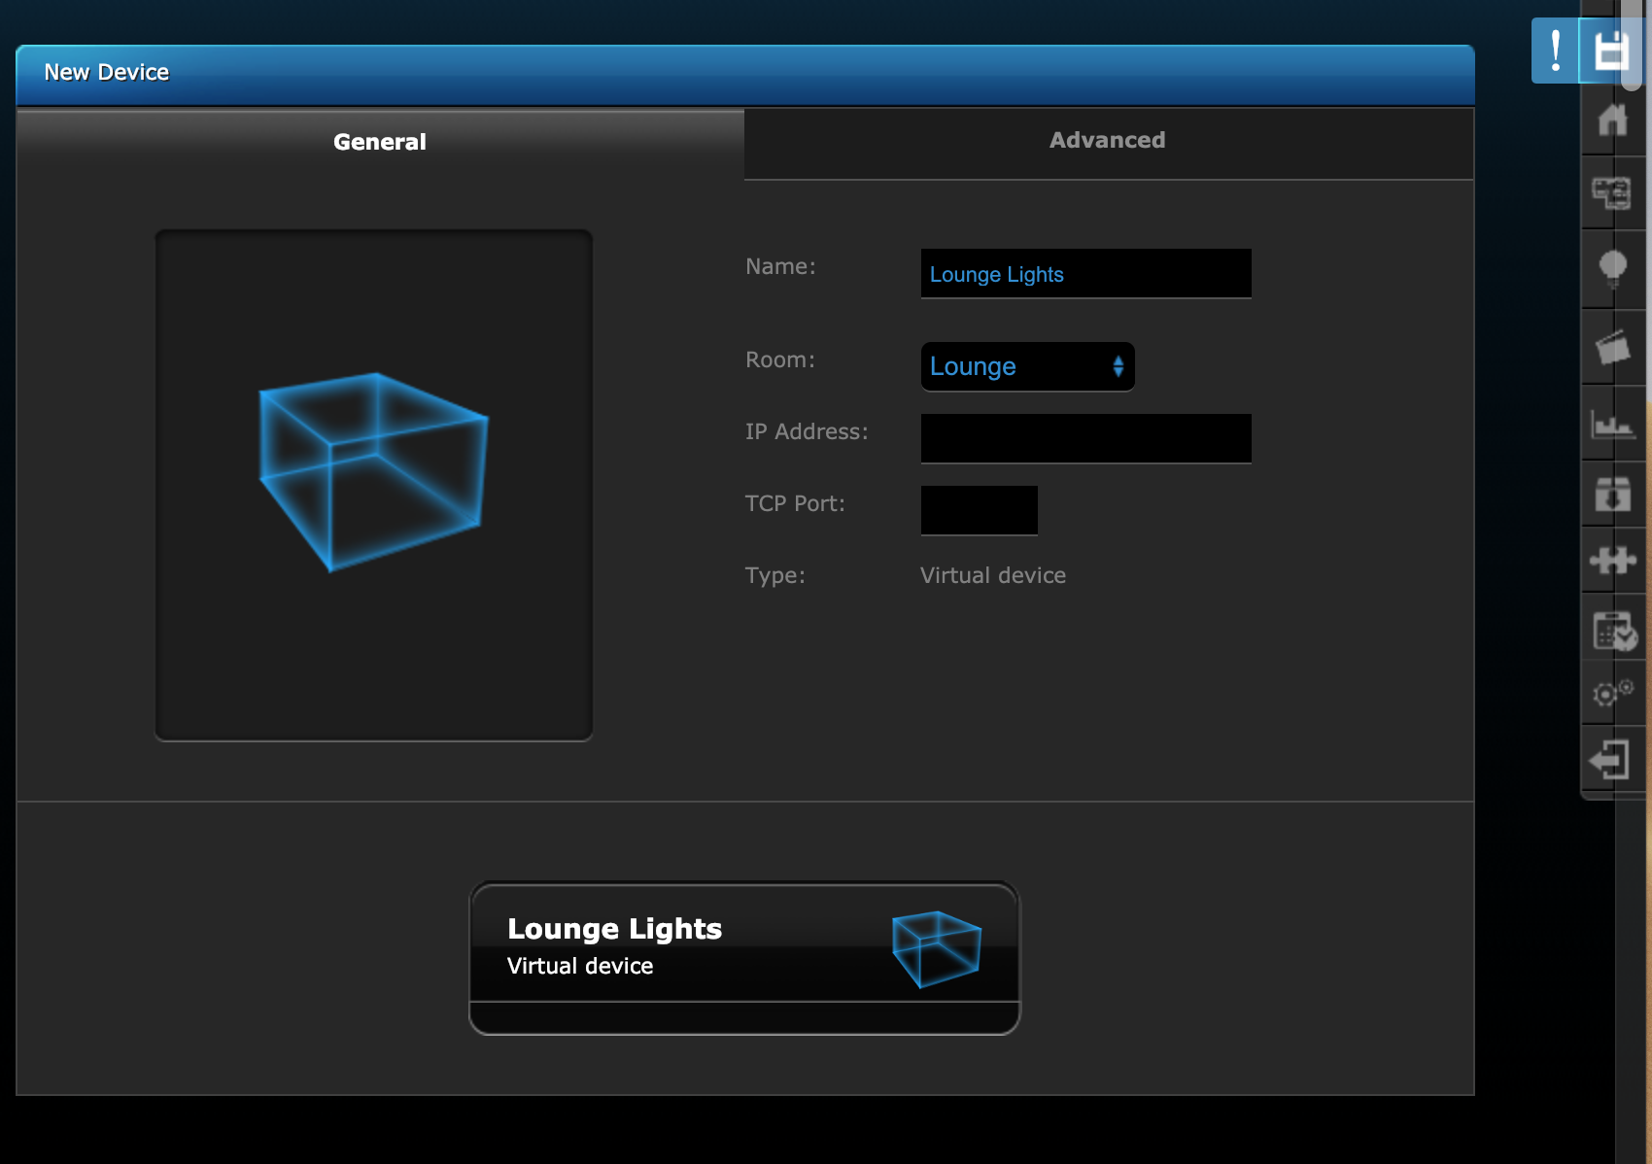Screen dimensions: 1652x1164
Task: Click the TCP Port input field
Action: (x=979, y=510)
